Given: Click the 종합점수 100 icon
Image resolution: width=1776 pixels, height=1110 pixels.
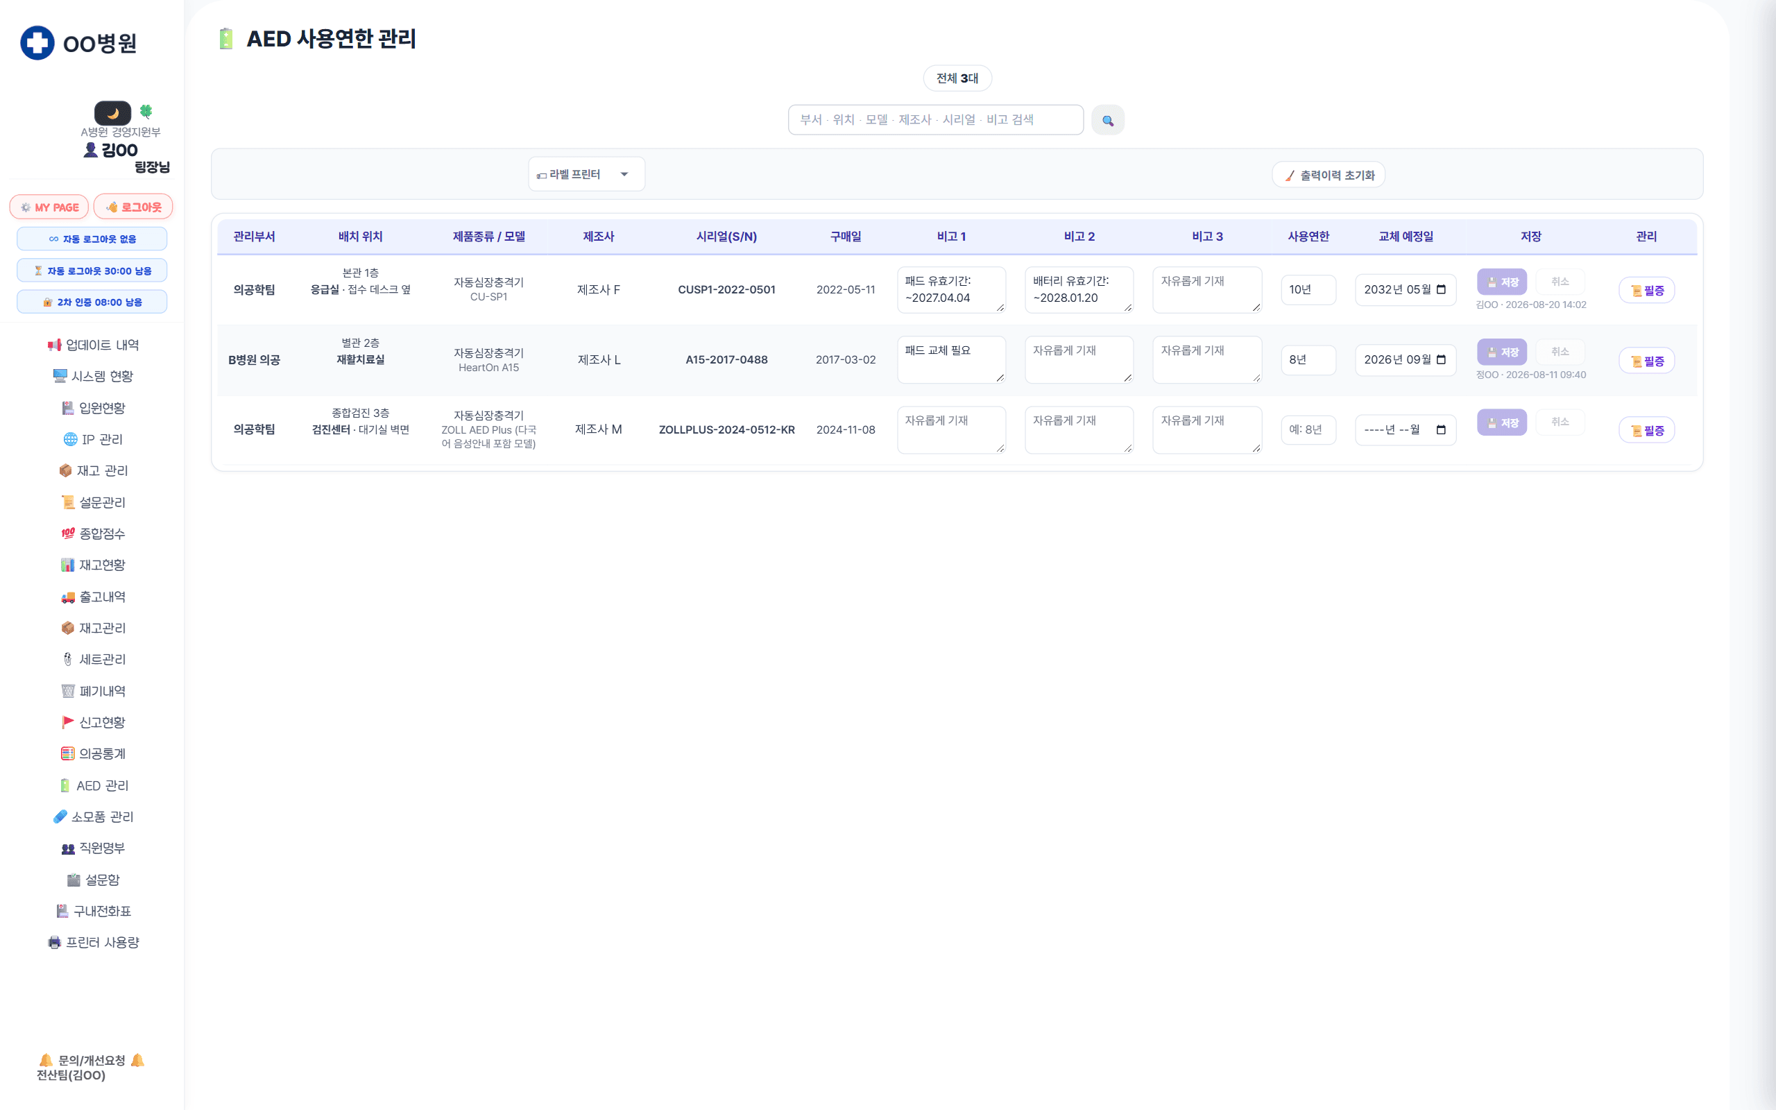Looking at the screenshot, I should click(68, 533).
